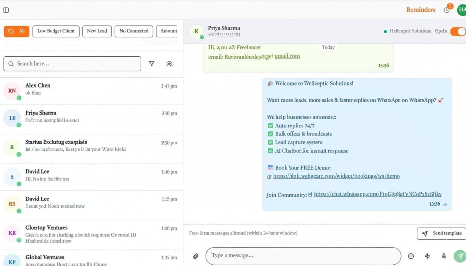The width and height of the screenshot is (466, 266).
Task: Click the contacts group icon
Action: [x=169, y=64]
